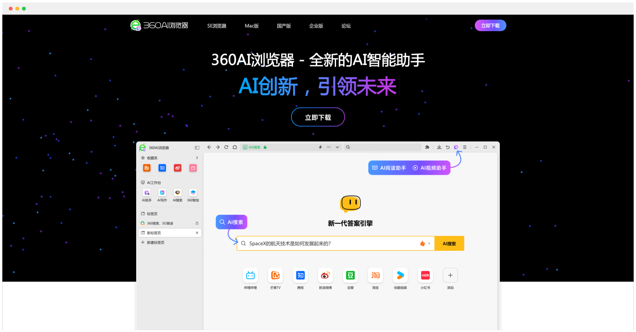Open the Mac版 navigation item
636x332 pixels.
point(252,26)
